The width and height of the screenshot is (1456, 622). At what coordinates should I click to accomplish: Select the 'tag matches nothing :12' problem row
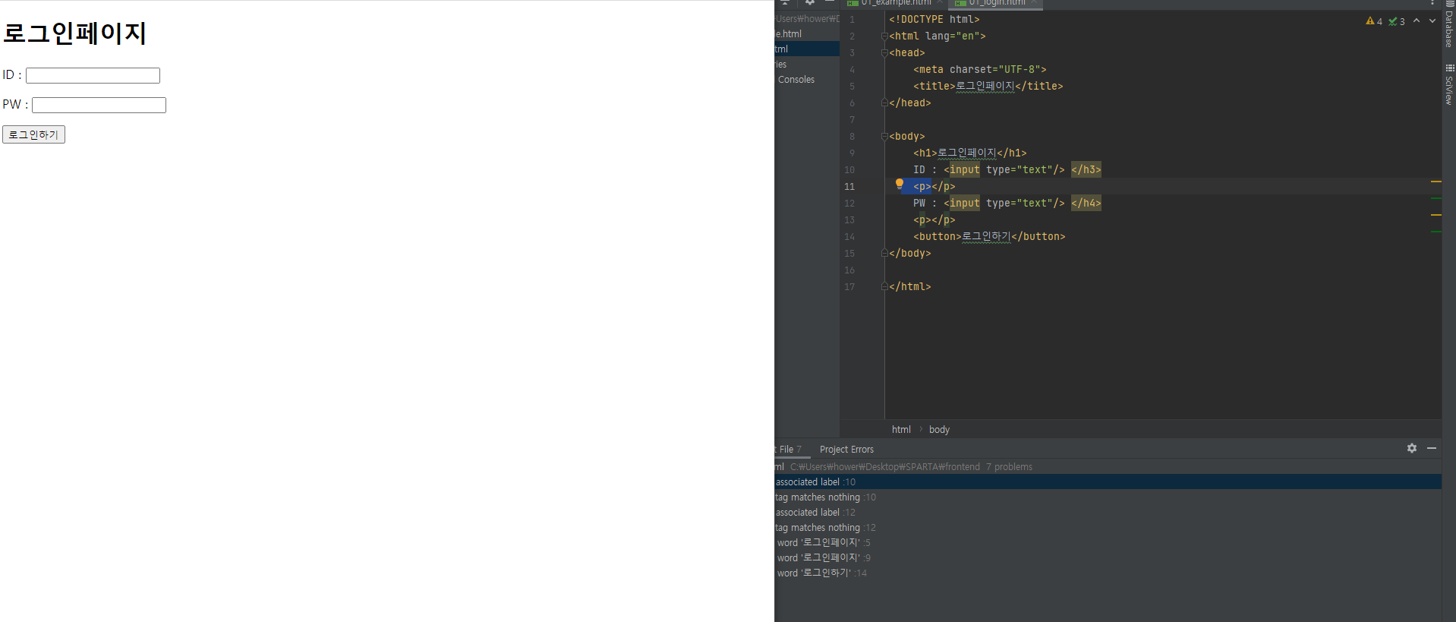[x=1108, y=528]
